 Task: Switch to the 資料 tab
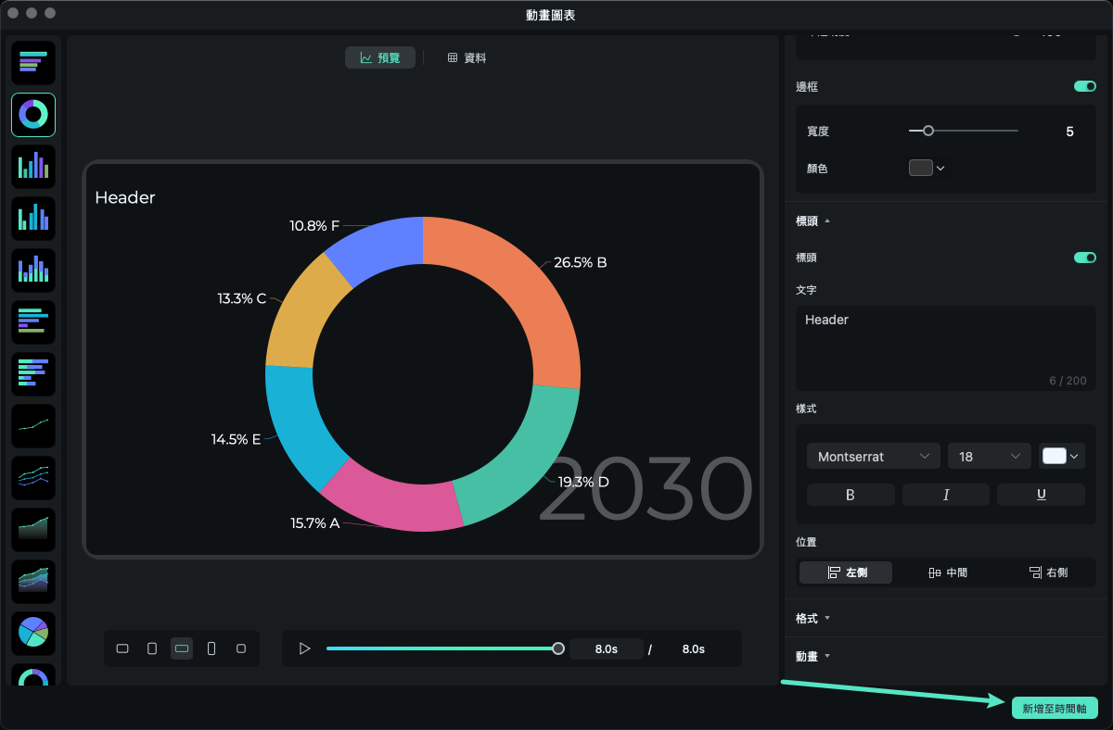pyautogui.click(x=467, y=57)
